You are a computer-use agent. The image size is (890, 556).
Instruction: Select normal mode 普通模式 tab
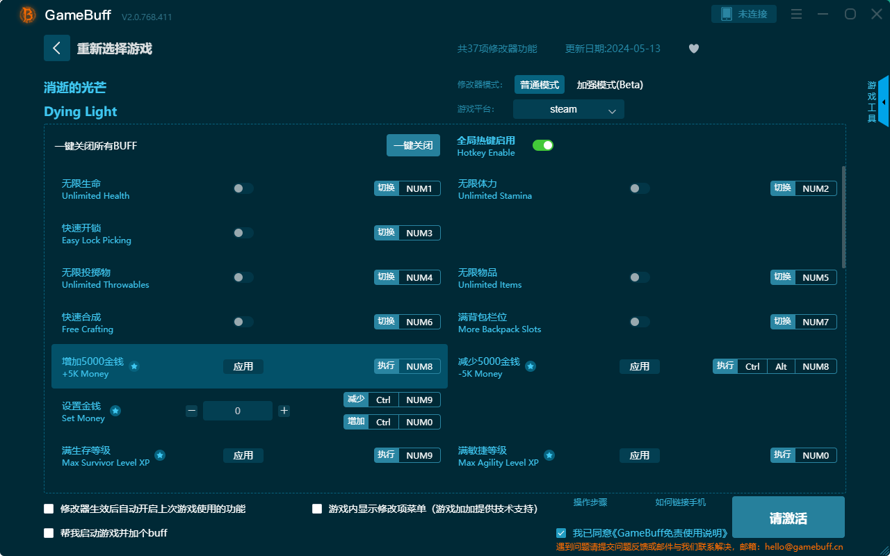(x=540, y=85)
